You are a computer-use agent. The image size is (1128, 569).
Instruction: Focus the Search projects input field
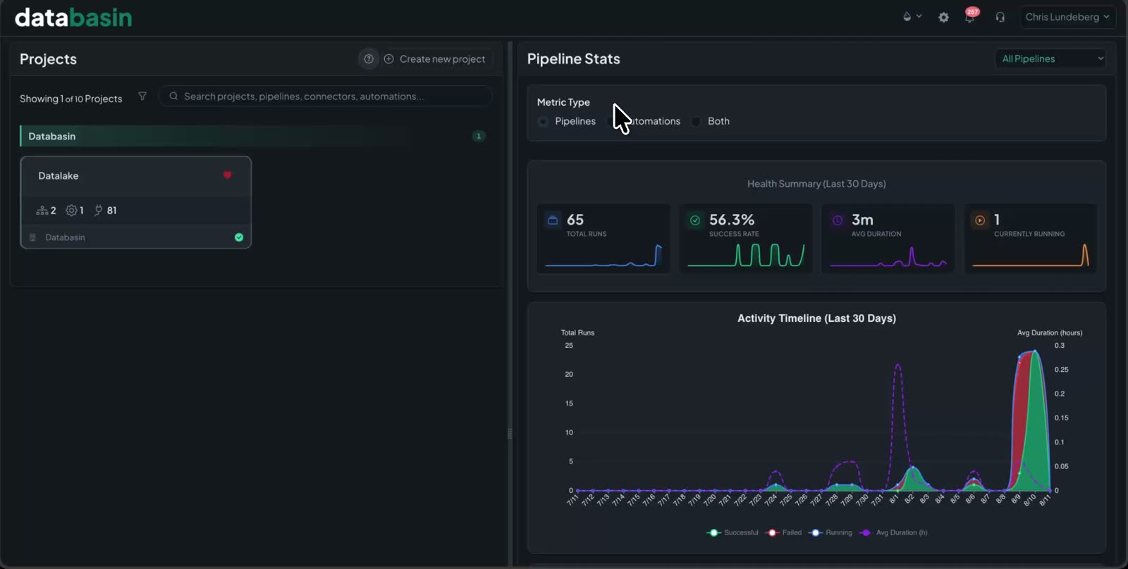tap(325, 96)
